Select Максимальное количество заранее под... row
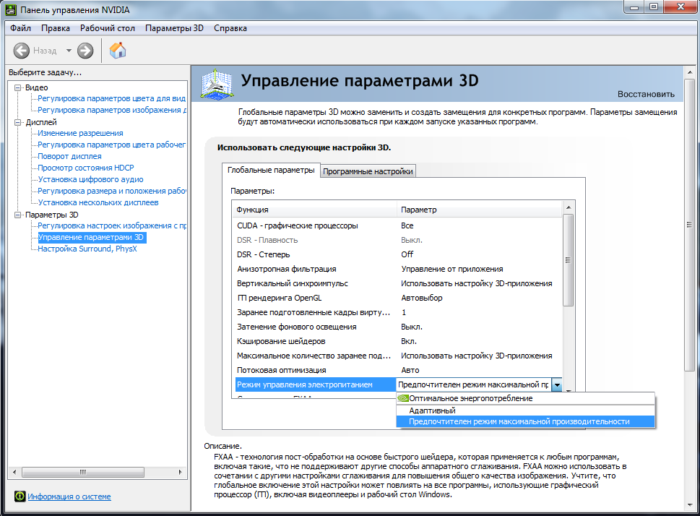This screenshot has height=516, width=700. point(397,356)
